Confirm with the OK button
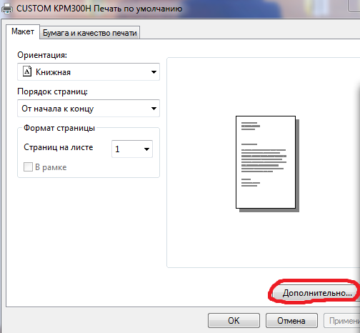Viewport: 360px width, 333px height. click(234, 321)
